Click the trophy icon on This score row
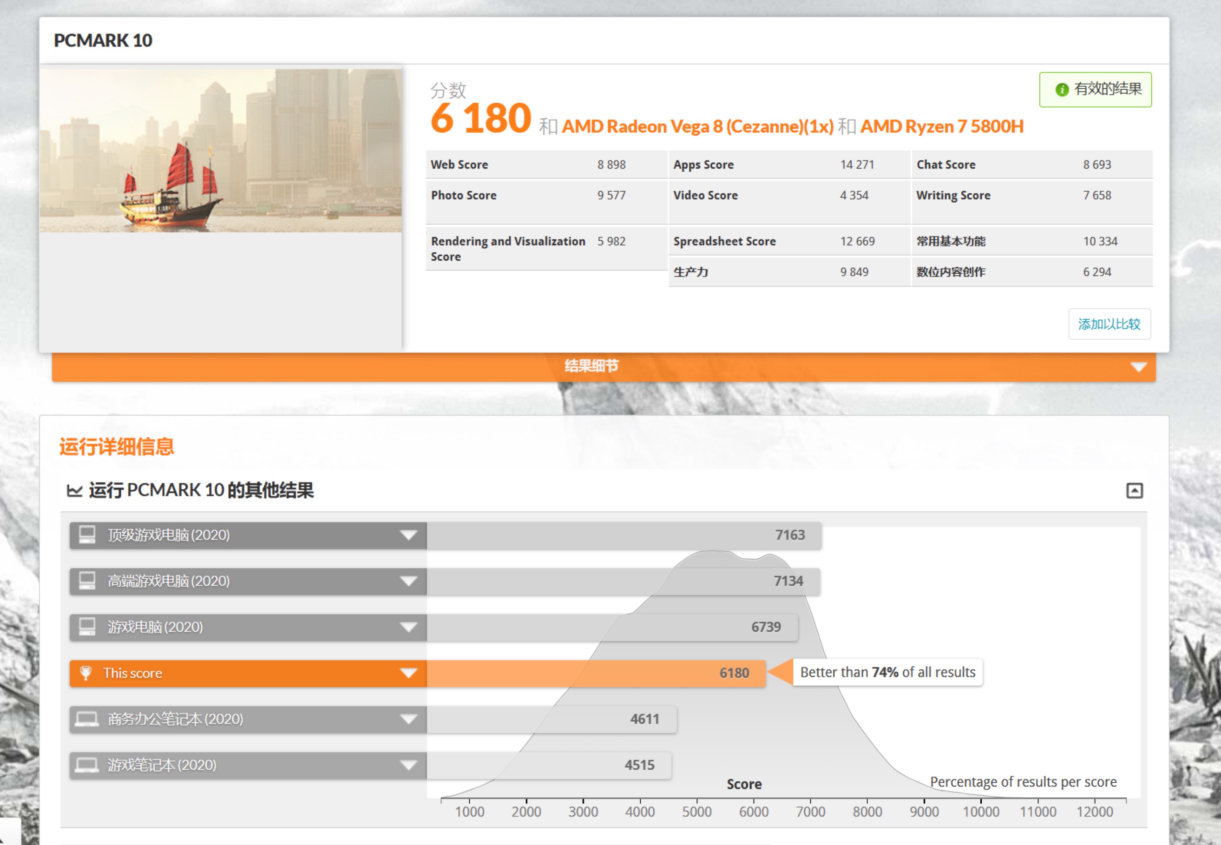 tap(85, 673)
